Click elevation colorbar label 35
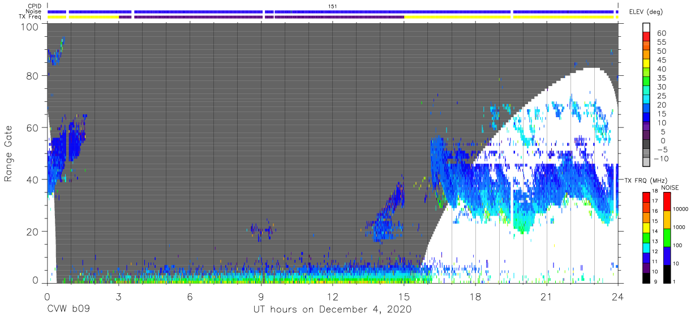This screenshot has height=321, width=695. pyautogui.click(x=661, y=78)
